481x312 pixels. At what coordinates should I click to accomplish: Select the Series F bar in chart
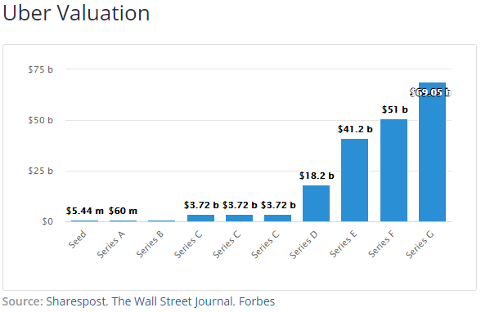393,170
